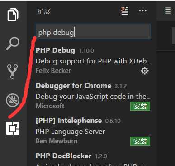Click the Felix Becker publisher name
Viewport: 175px width, 166px height.
click(53, 71)
